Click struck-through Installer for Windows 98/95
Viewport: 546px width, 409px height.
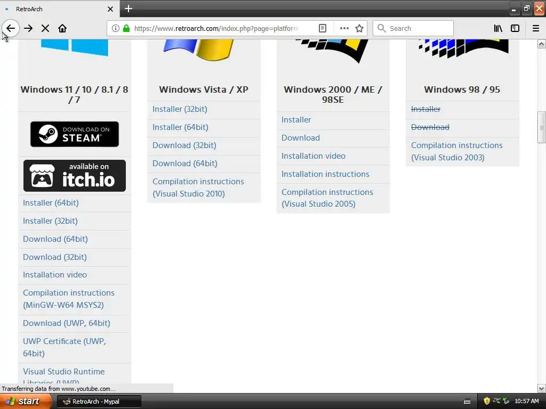click(x=425, y=109)
